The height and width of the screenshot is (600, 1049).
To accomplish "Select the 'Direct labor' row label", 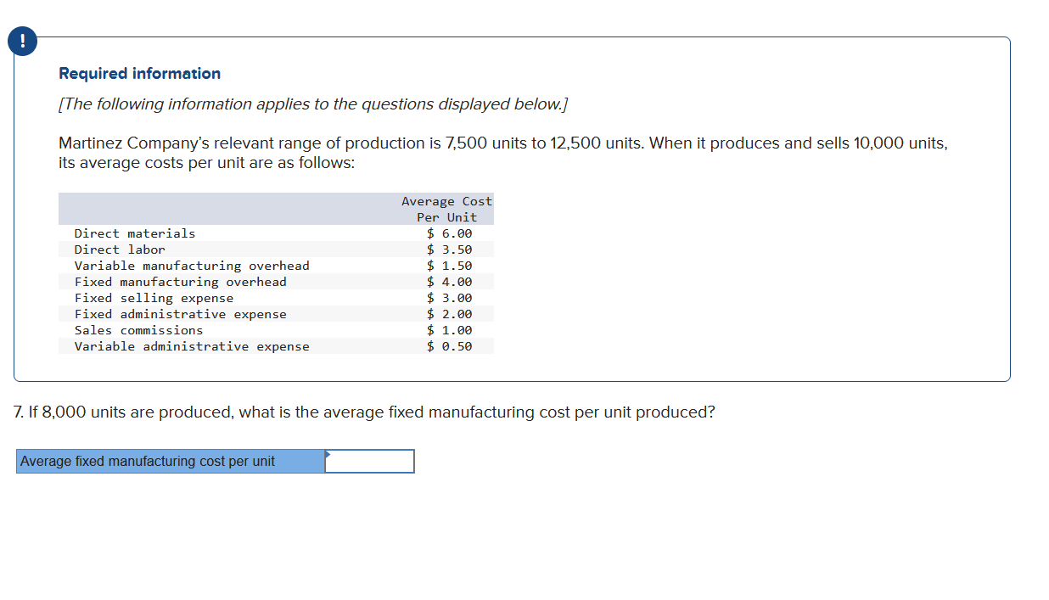I will tap(120, 250).
